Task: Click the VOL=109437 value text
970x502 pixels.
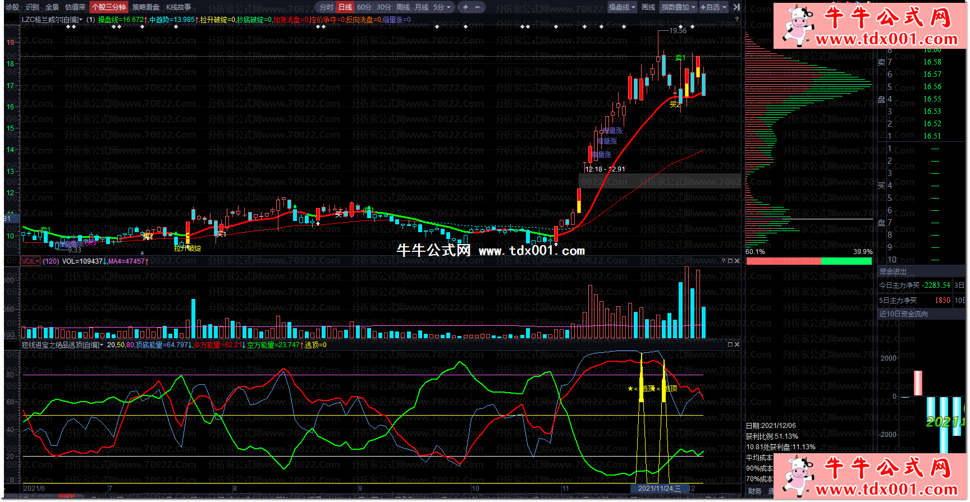Action: (x=83, y=261)
